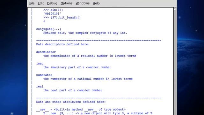Screen dimensions: 204x115
Task: Click the 'numerator' descriptor name
Action: point(44,75)
